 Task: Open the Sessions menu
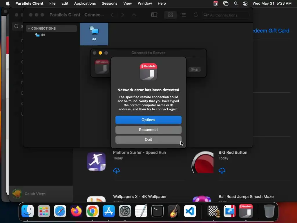tap(109, 3)
